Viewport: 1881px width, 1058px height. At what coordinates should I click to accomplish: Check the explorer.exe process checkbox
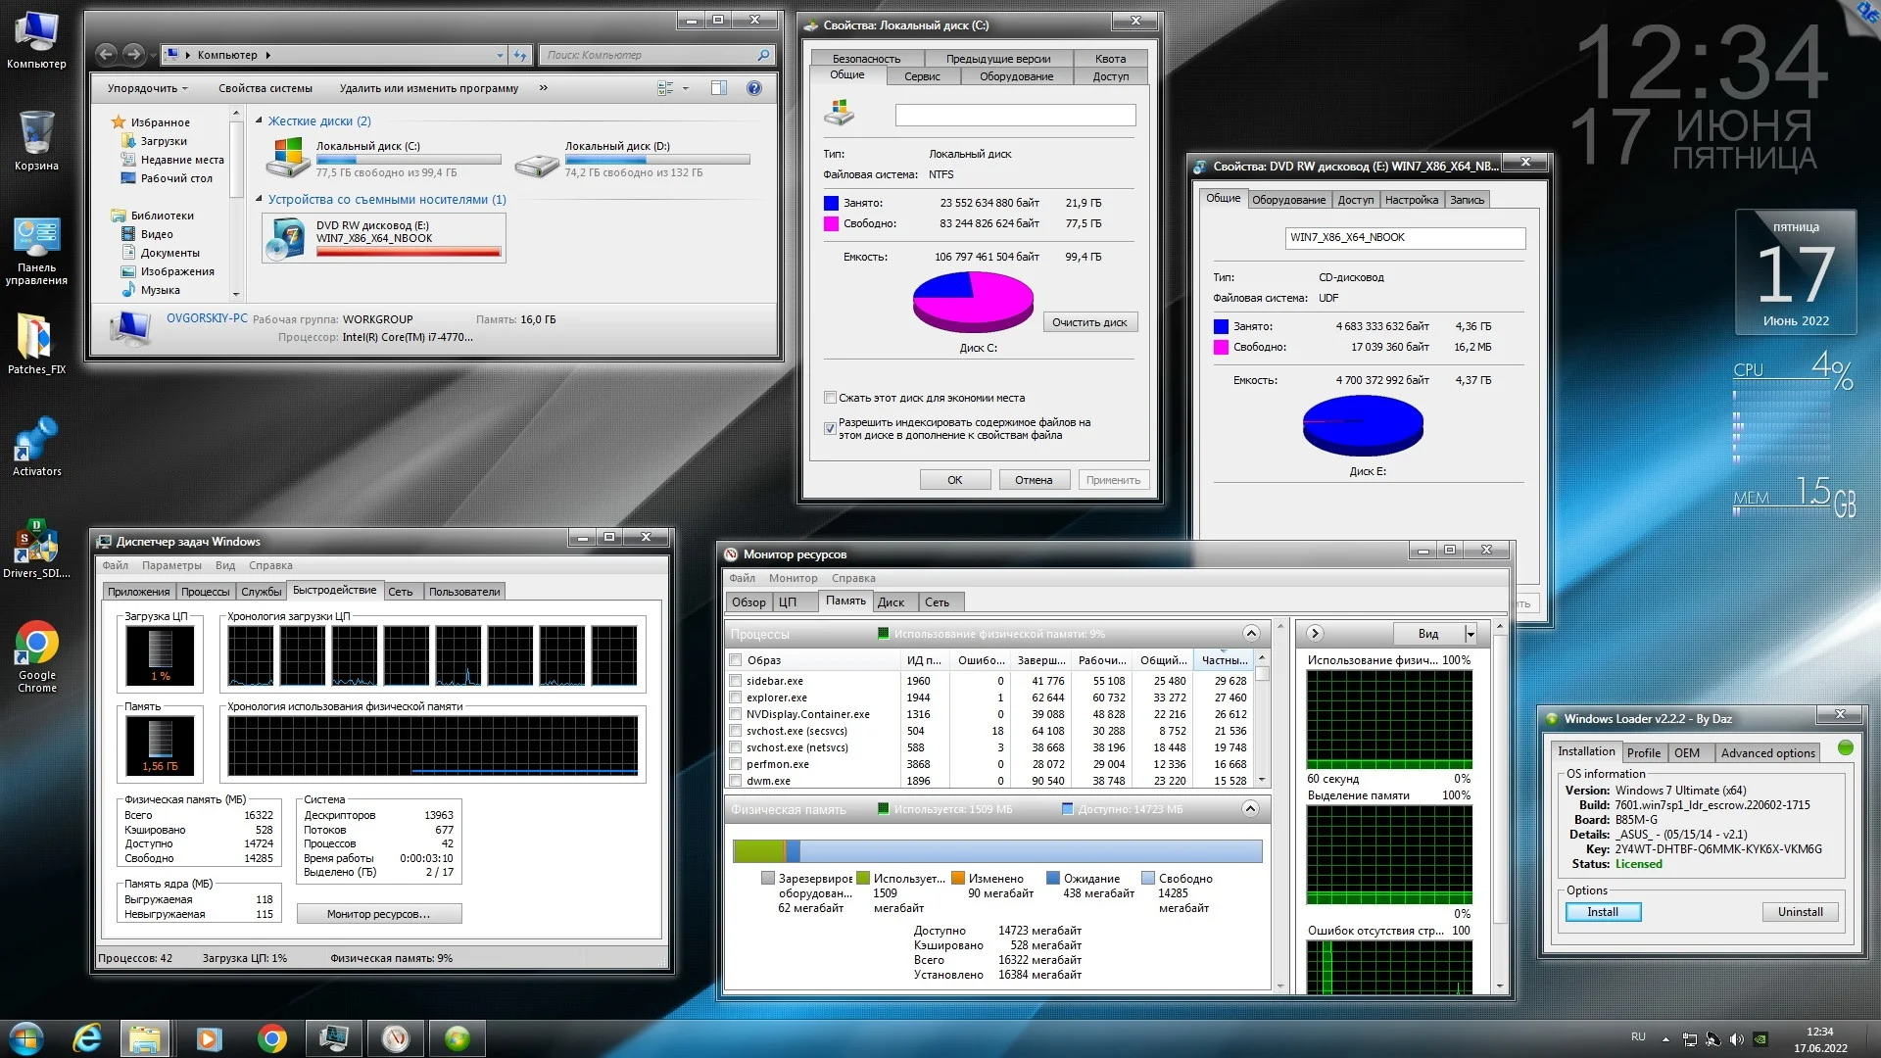[736, 697]
